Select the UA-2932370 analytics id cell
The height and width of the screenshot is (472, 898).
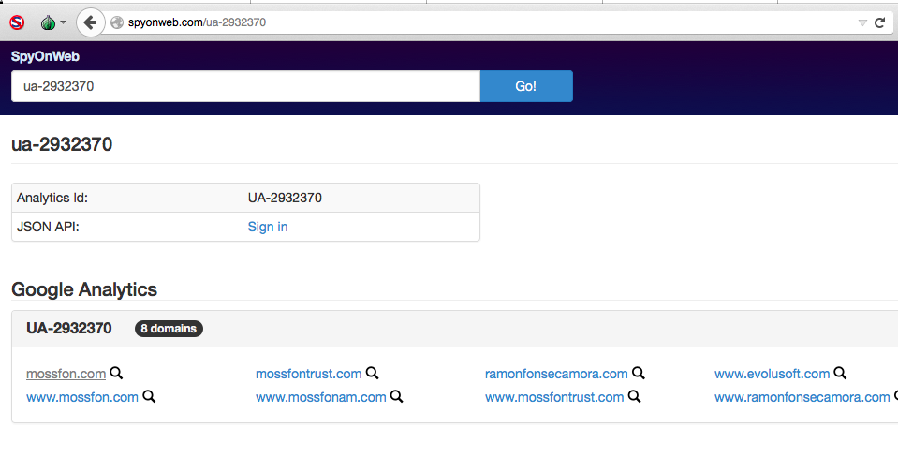361,199
